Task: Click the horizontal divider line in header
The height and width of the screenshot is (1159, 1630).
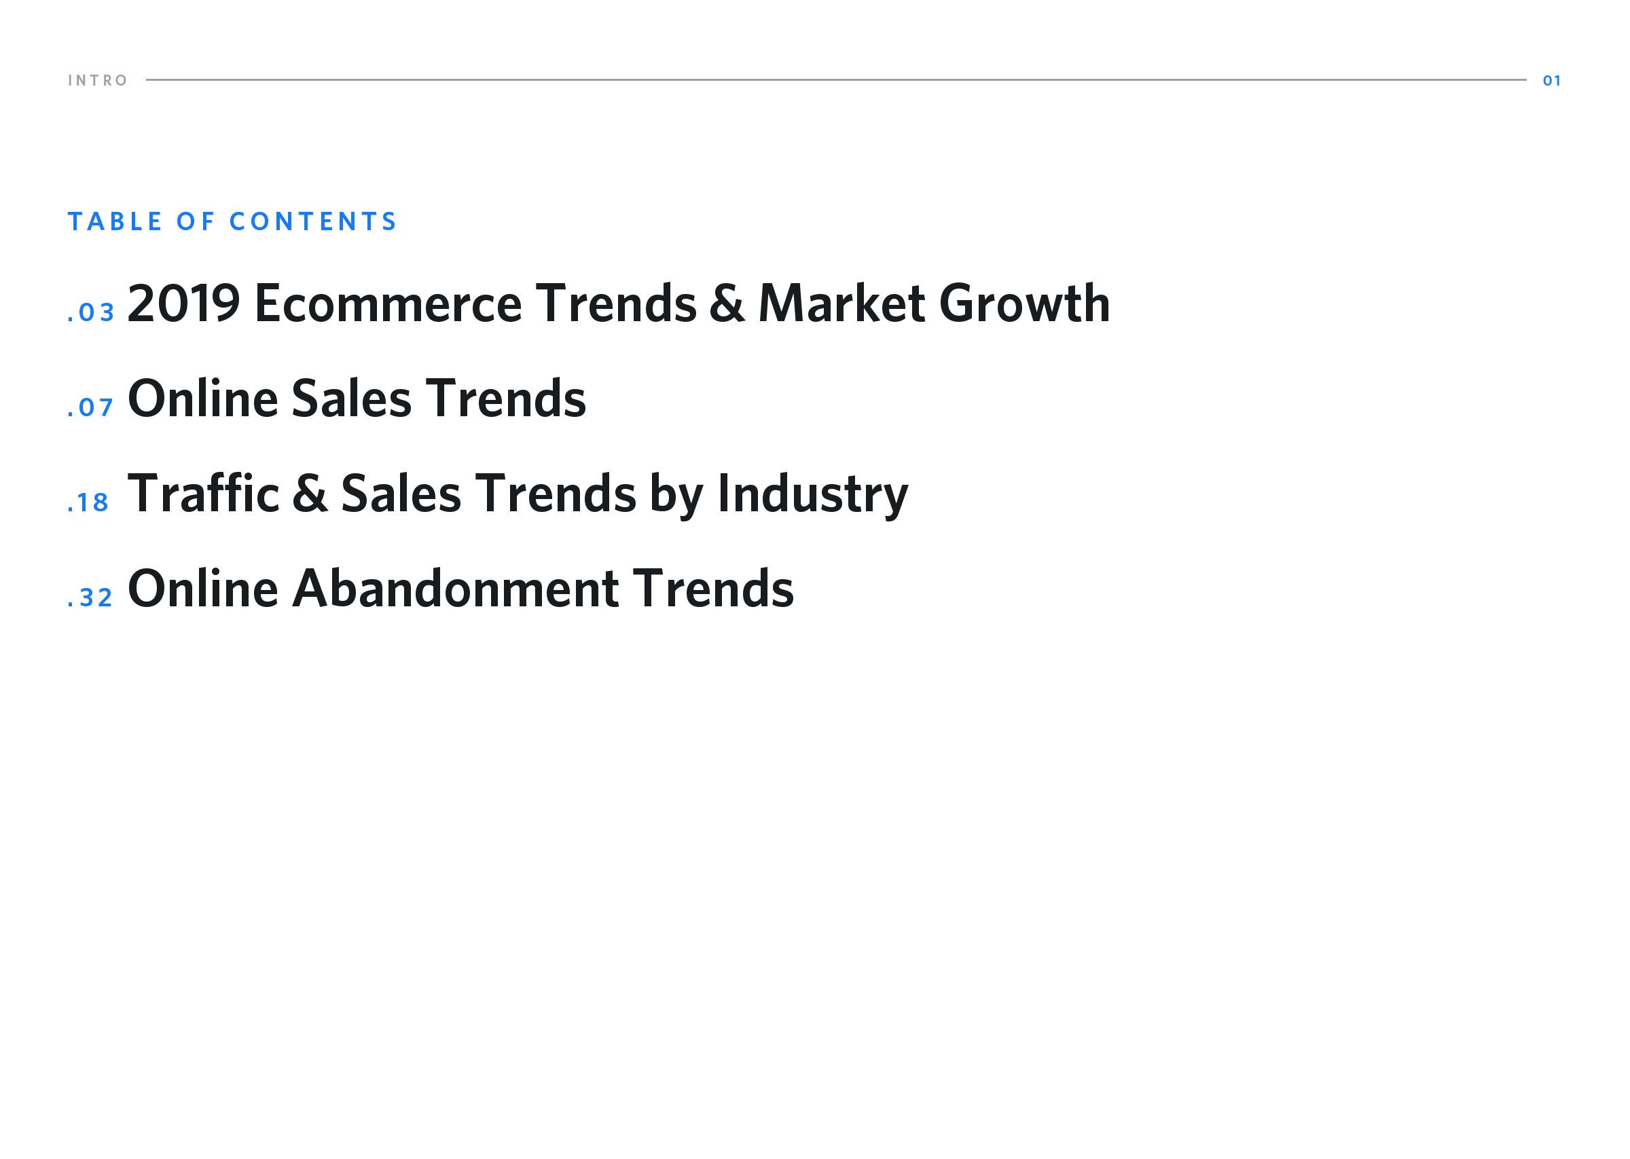Action: tap(835, 80)
